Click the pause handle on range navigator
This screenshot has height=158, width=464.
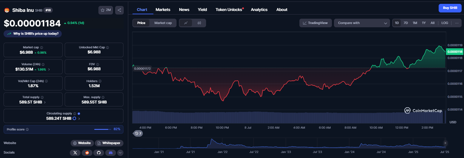tap(445, 143)
